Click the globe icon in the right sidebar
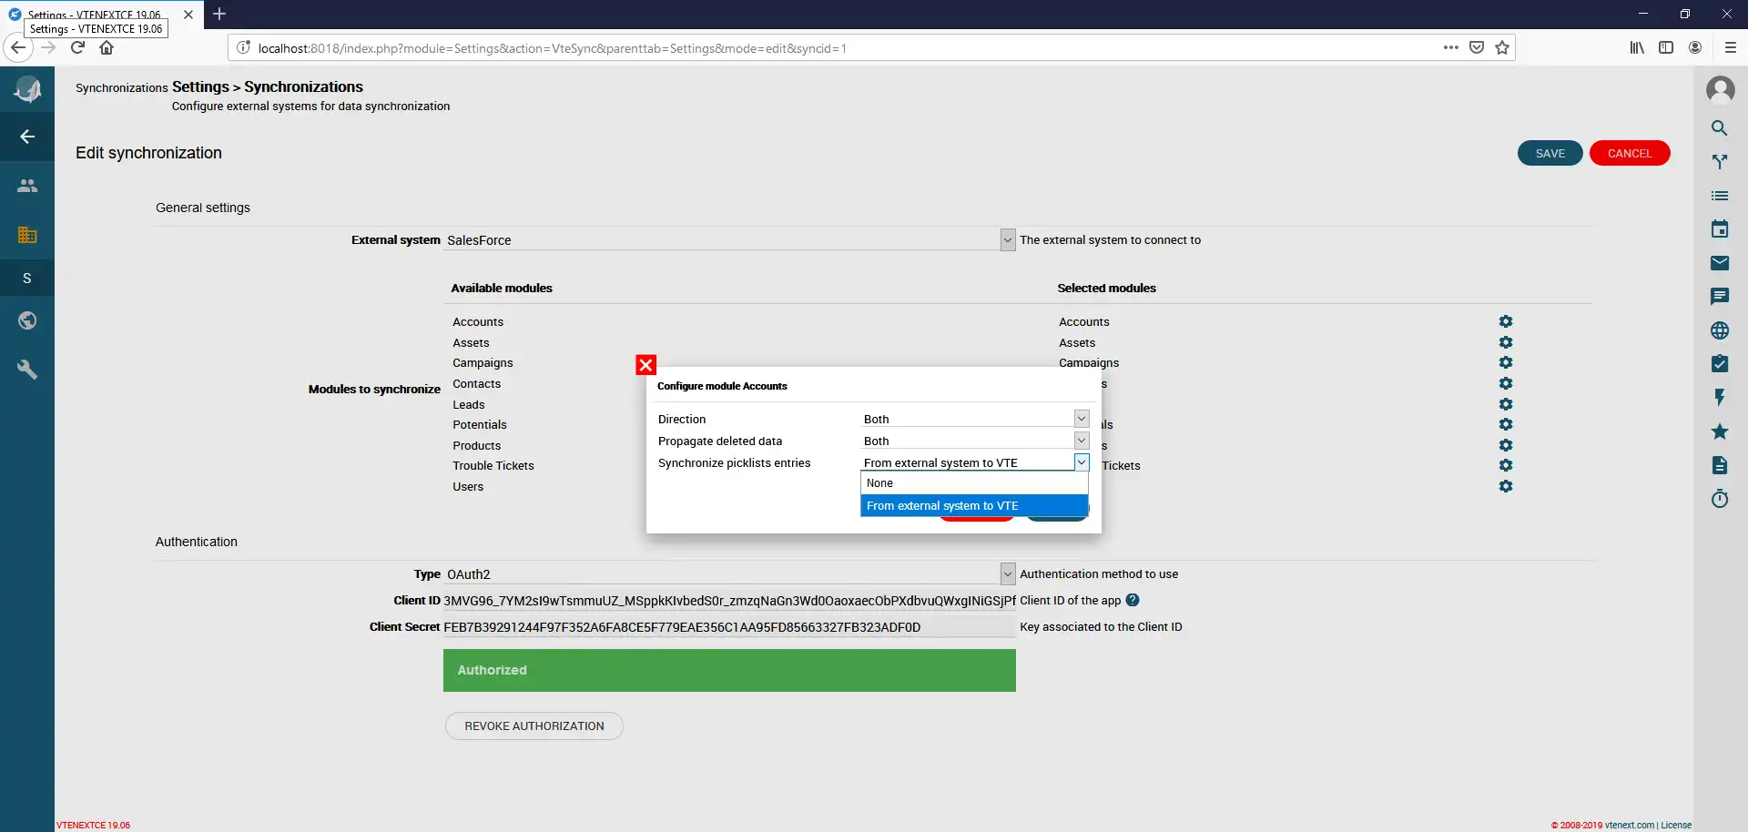Screen dimensions: 1748x832 [x=1720, y=330]
